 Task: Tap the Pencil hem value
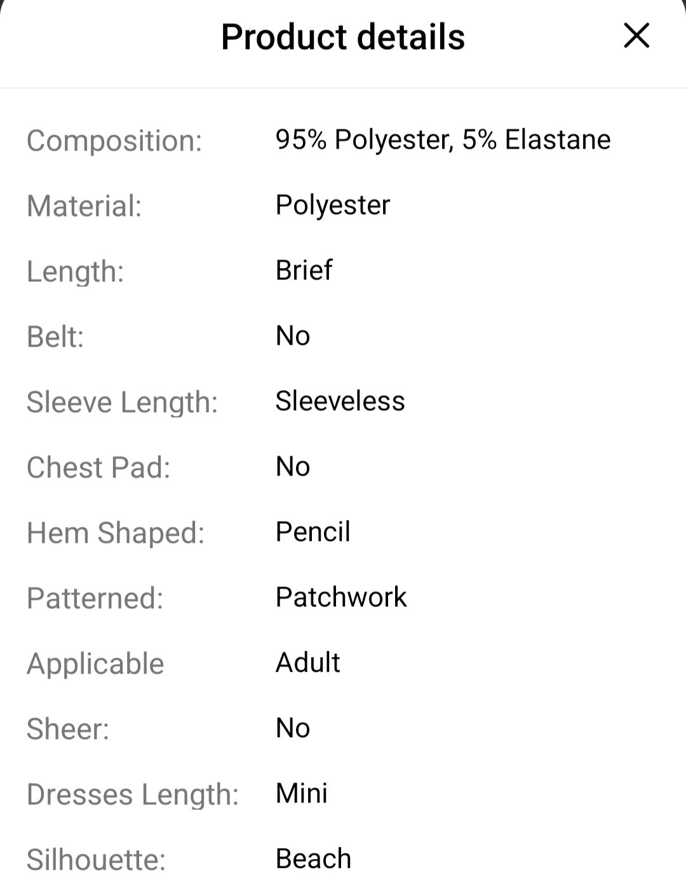tap(313, 532)
